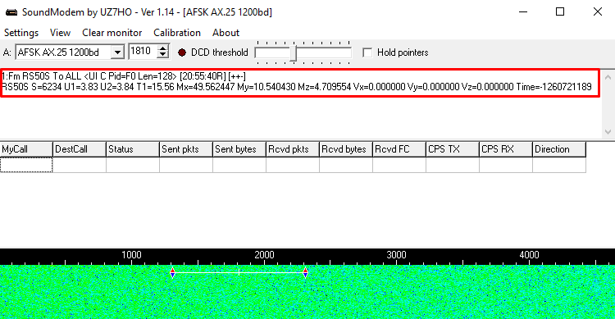Close the SoundModem window

[597, 11]
